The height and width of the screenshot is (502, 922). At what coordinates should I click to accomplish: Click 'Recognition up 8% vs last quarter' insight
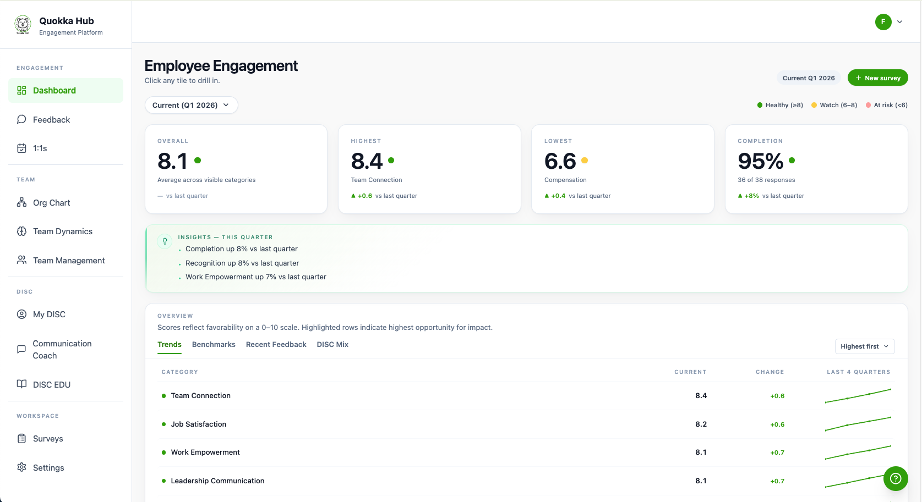point(242,263)
